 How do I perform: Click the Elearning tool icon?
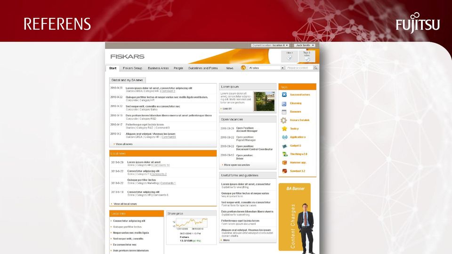click(284, 103)
